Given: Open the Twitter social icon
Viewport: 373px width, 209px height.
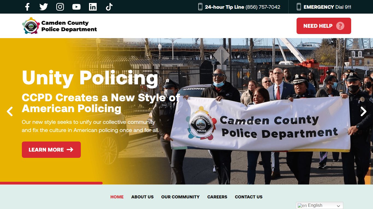Looking at the screenshot, I should (x=44, y=7).
